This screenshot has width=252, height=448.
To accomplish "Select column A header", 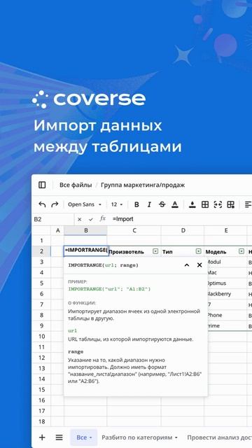I will pos(57,230).
